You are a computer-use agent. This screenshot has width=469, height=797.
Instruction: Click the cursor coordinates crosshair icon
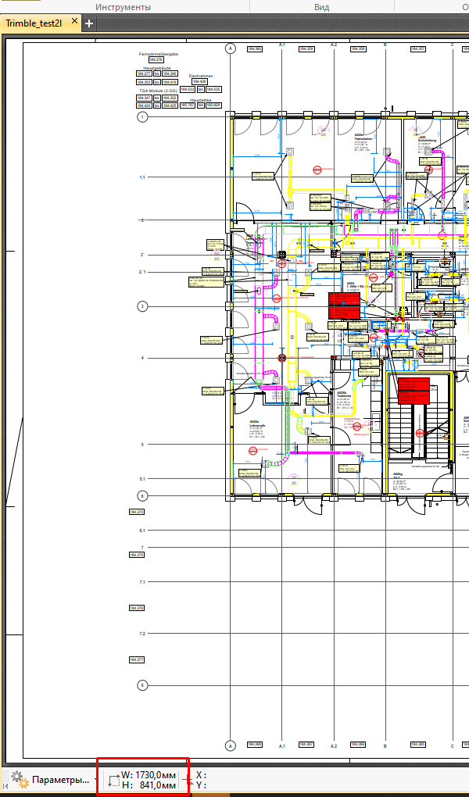pyautogui.click(x=187, y=780)
